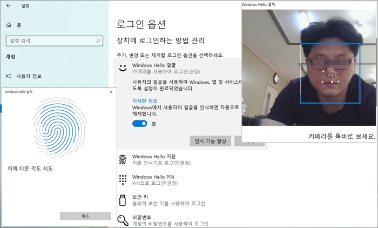Image resolution: width=378 pixels, height=228 pixels.
Task: Cancel fingerprint setup with 취소 button
Action: [x=85, y=216]
